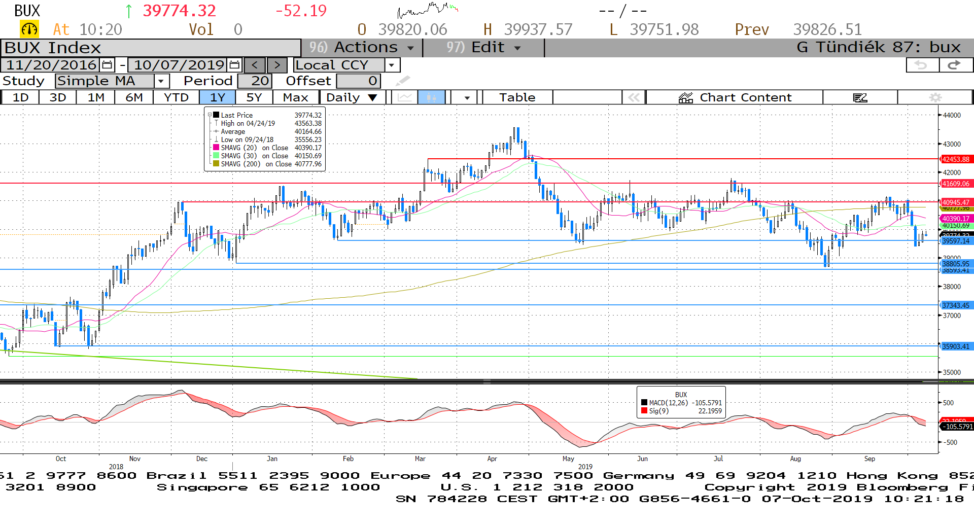Click SMAVG (20) magenta legend swatch
Image resolution: width=974 pixels, height=527 pixels.
[216, 148]
